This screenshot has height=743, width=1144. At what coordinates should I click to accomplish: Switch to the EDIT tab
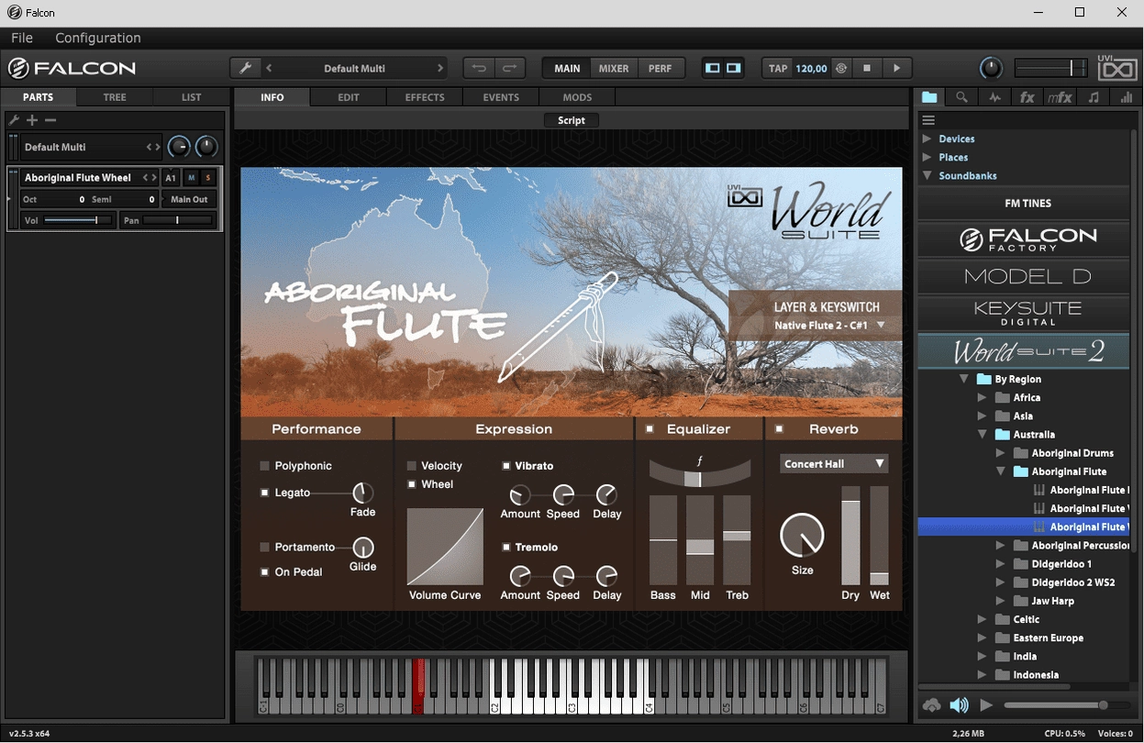(x=349, y=97)
